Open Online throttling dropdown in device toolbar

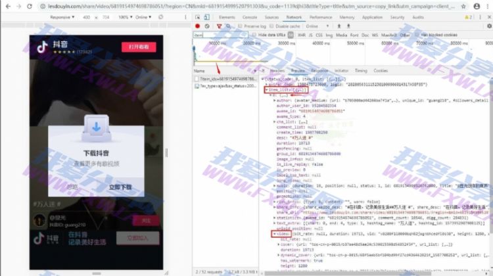click(143, 17)
